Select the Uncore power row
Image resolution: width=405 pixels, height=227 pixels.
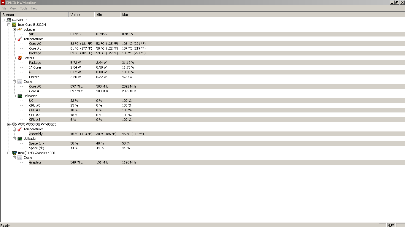tap(217, 77)
